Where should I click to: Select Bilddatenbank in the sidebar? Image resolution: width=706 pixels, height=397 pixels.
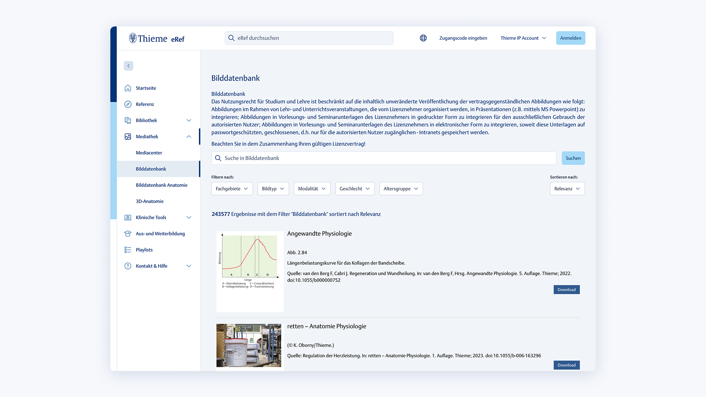click(x=158, y=169)
